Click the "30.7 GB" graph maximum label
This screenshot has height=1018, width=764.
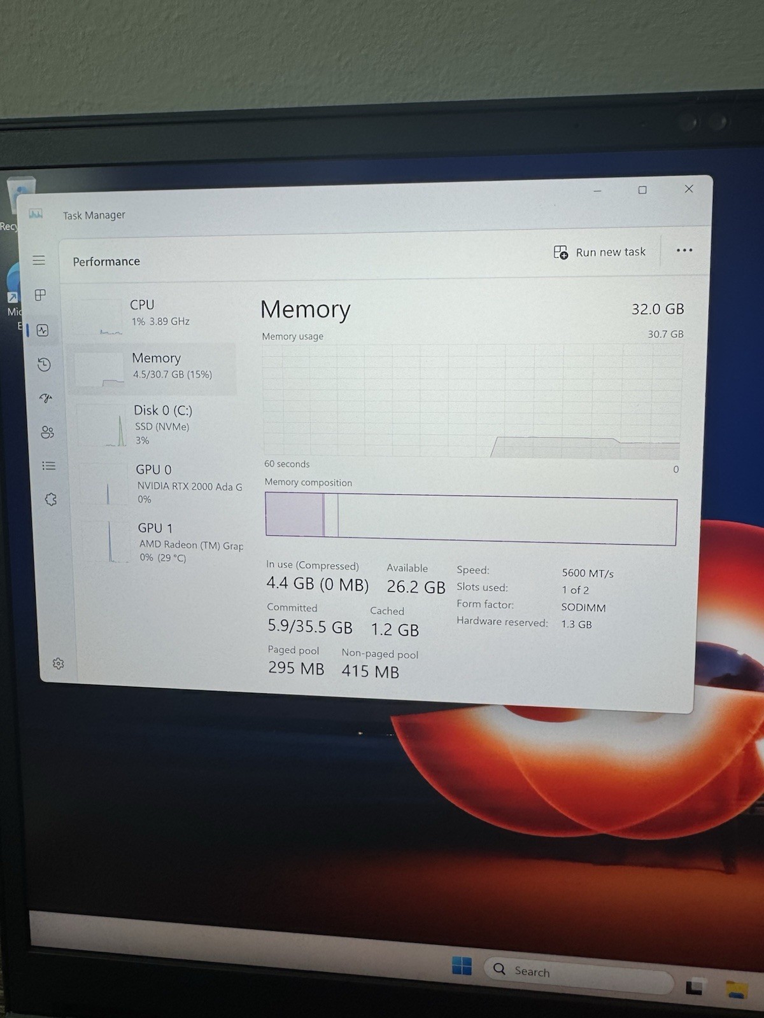(665, 334)
